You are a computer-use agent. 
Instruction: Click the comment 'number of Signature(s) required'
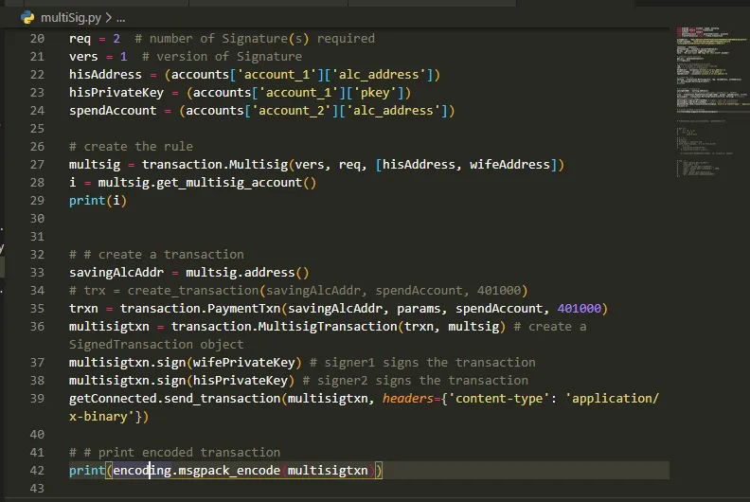[262, 38]
